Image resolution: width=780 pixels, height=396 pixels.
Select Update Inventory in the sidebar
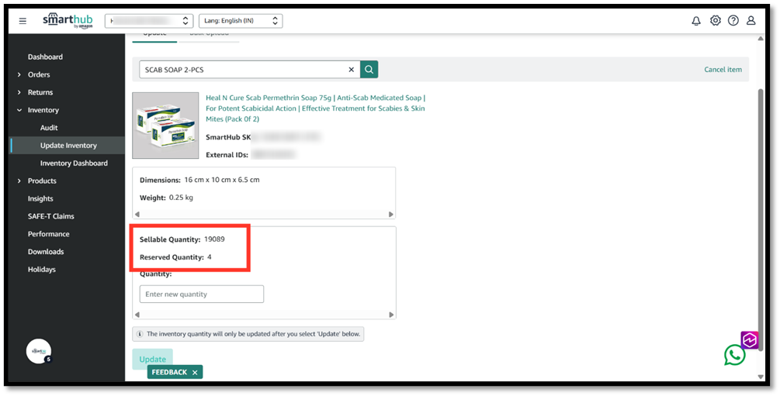pos(68,146)
